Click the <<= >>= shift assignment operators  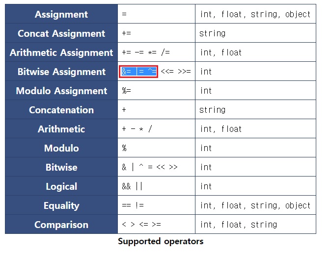(176, 71)
